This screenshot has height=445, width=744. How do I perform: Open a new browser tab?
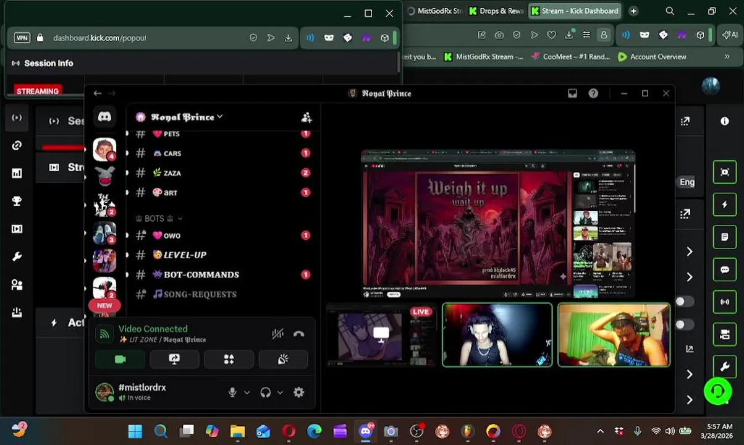coord(633,11)
